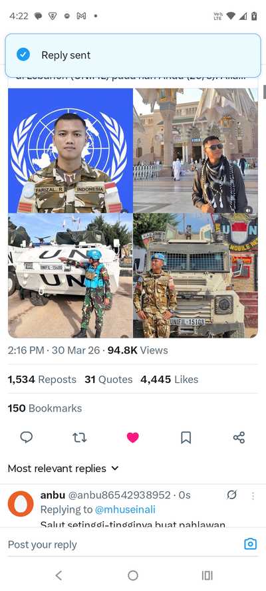Tap the repost arrows icon

click(80, 437)
